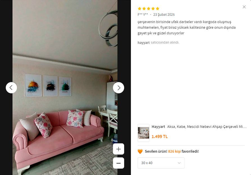This screenshot has height=175, width=251.
Task: Click the first yellow rating star
Action: pos(140,8)
